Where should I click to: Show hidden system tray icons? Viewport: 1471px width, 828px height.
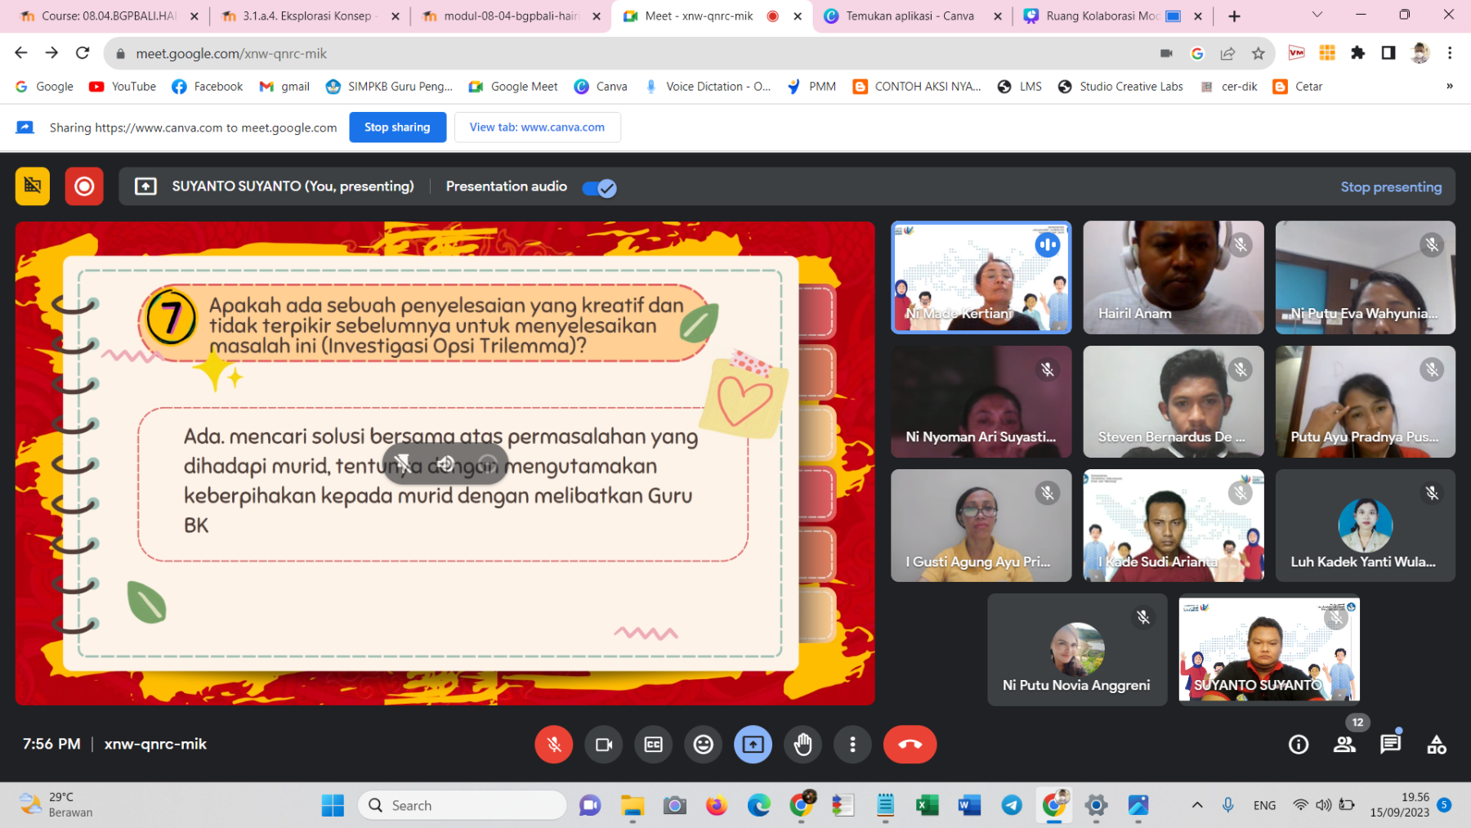pyautogui.click(x=1196, y=805)
